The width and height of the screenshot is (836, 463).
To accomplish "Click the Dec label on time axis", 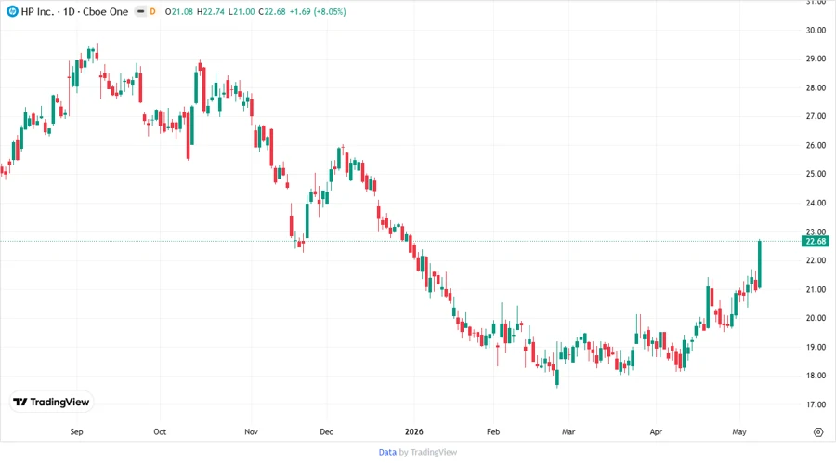I will (326, 431).
